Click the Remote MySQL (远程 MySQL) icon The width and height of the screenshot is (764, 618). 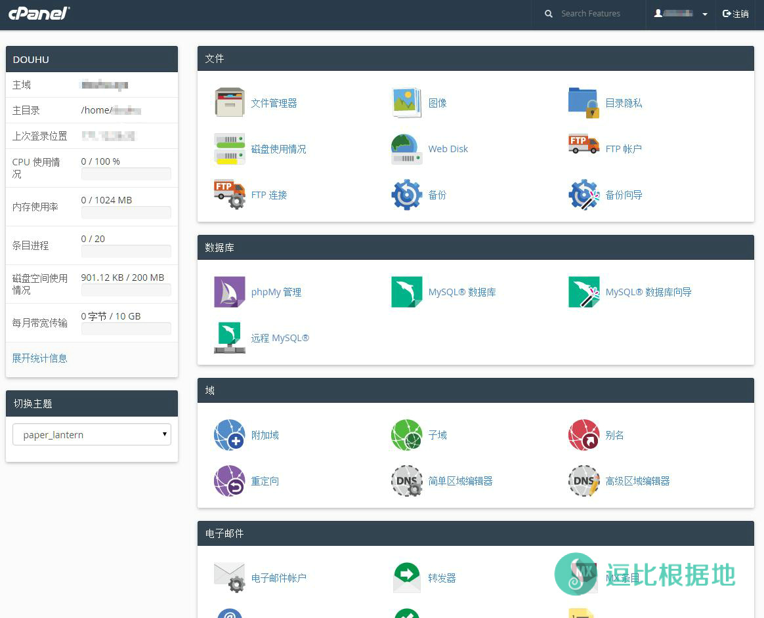[x=229, y=338]
